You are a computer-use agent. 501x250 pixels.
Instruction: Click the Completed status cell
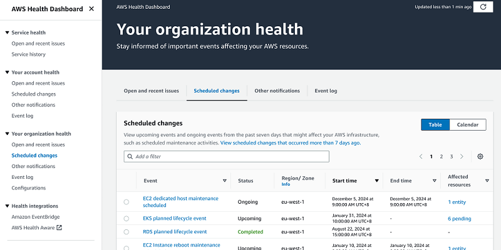coord(250,232)
